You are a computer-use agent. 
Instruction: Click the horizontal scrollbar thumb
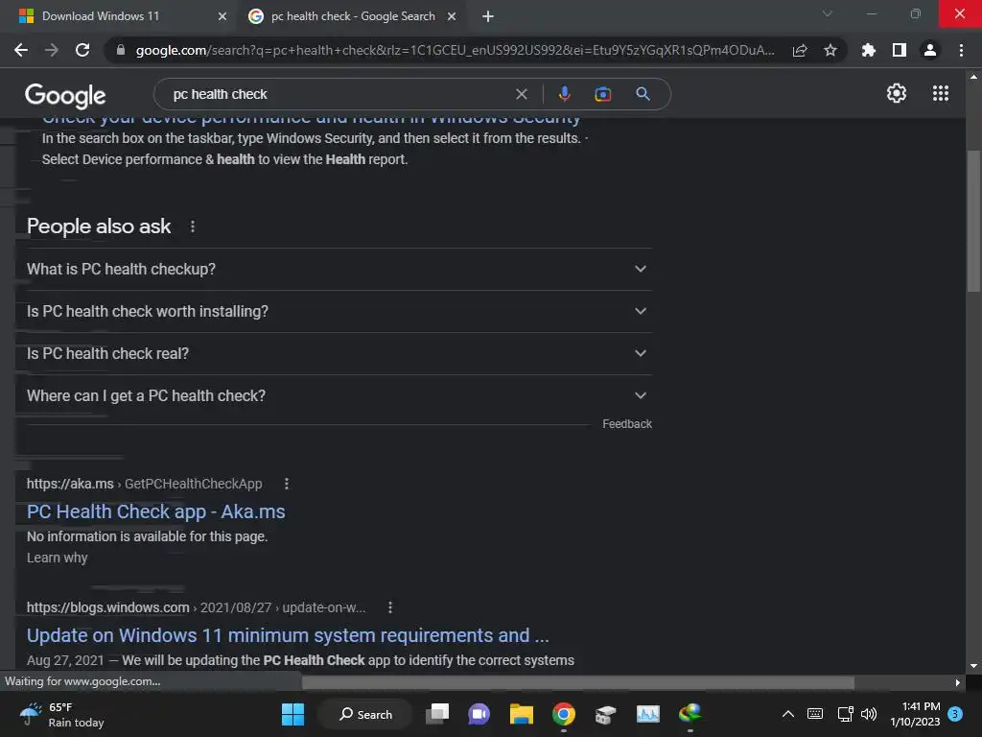coord(578,682)
